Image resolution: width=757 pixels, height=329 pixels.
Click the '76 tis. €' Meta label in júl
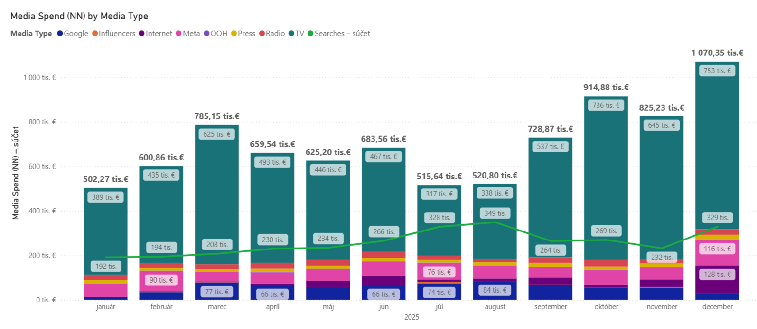pos(439,272)
